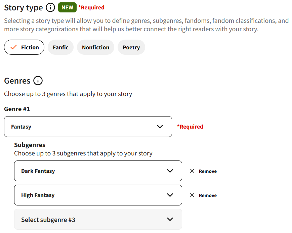Click the green NEW badge

click(x=67, y=7)
